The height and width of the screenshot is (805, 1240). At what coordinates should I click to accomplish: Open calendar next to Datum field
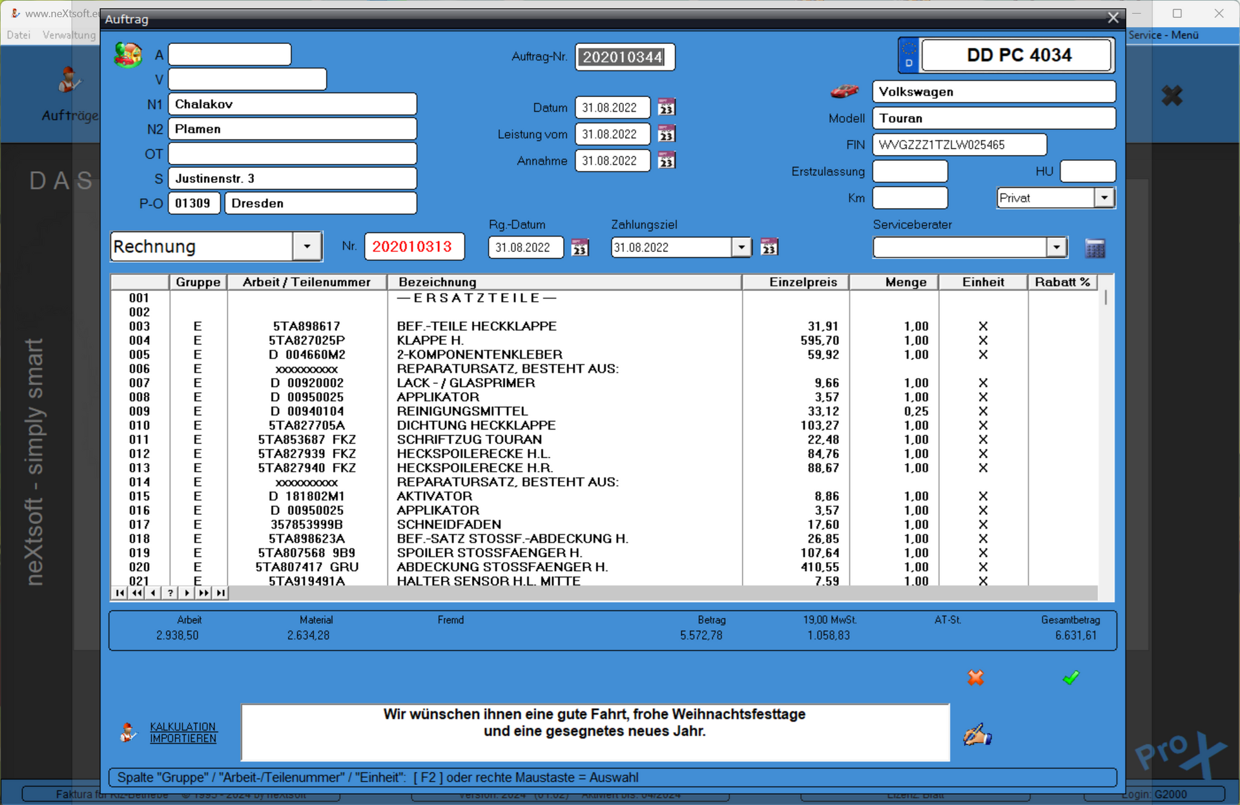666,107
